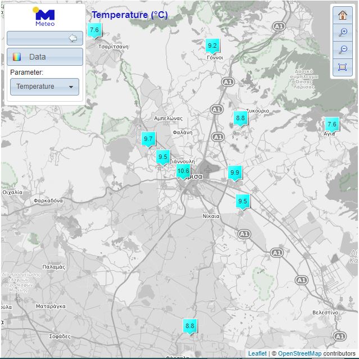
Task: Click the 9.9 temperature marker
Action: pyautogui.click(x=235, y=173)
